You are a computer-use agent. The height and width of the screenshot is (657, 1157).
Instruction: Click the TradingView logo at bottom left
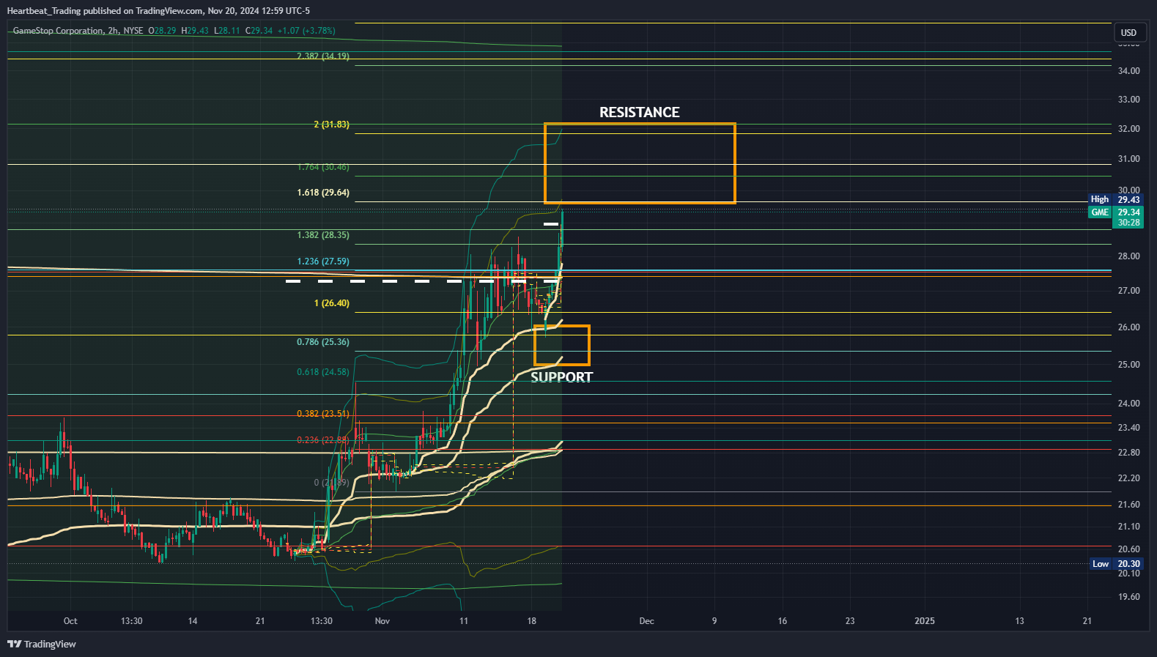(42, 644)
